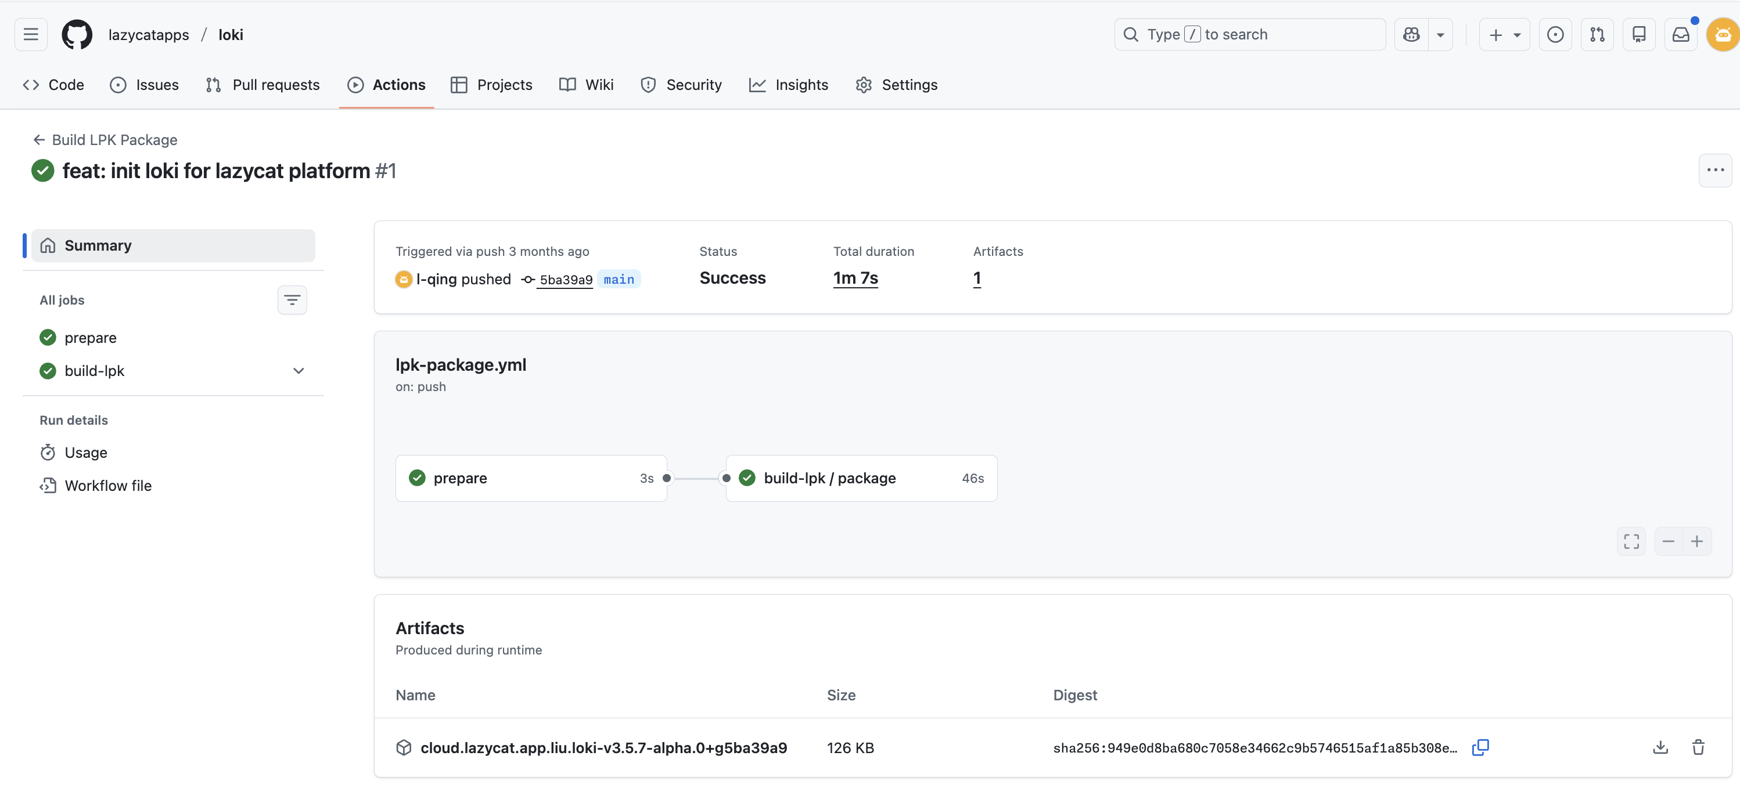Viewport: 1740px width, 803px height.
Task: Open Copilot chat icon in header
Action: [x=1412, y=34]
